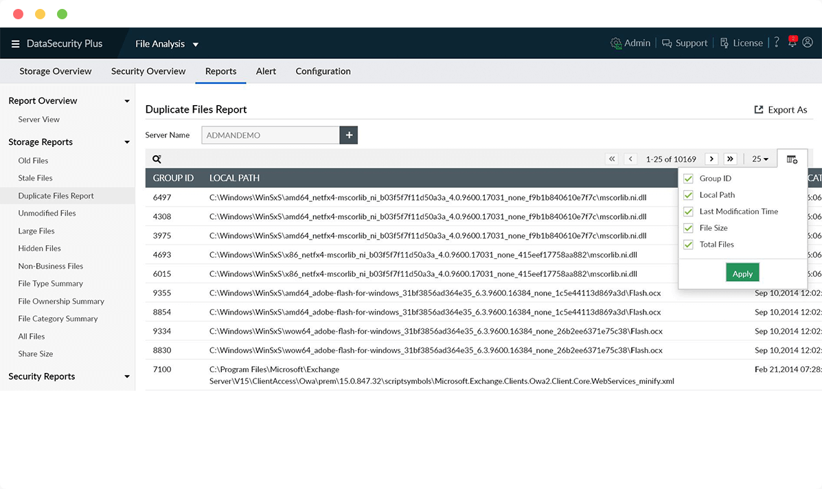Collapse the Storage Reports section
The image size is (822, 489).
[x=127, y=142]
